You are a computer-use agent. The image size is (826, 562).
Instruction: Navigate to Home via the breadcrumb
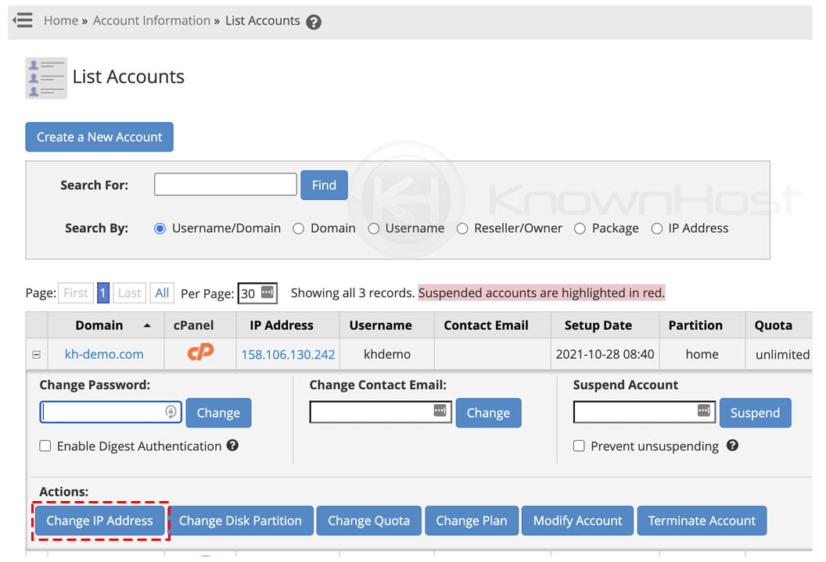60,21
